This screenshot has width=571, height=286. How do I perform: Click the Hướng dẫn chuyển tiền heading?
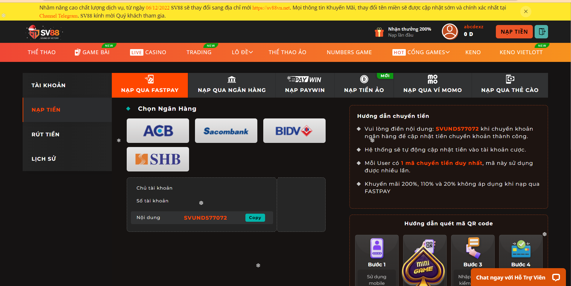[x=393, y=116]
